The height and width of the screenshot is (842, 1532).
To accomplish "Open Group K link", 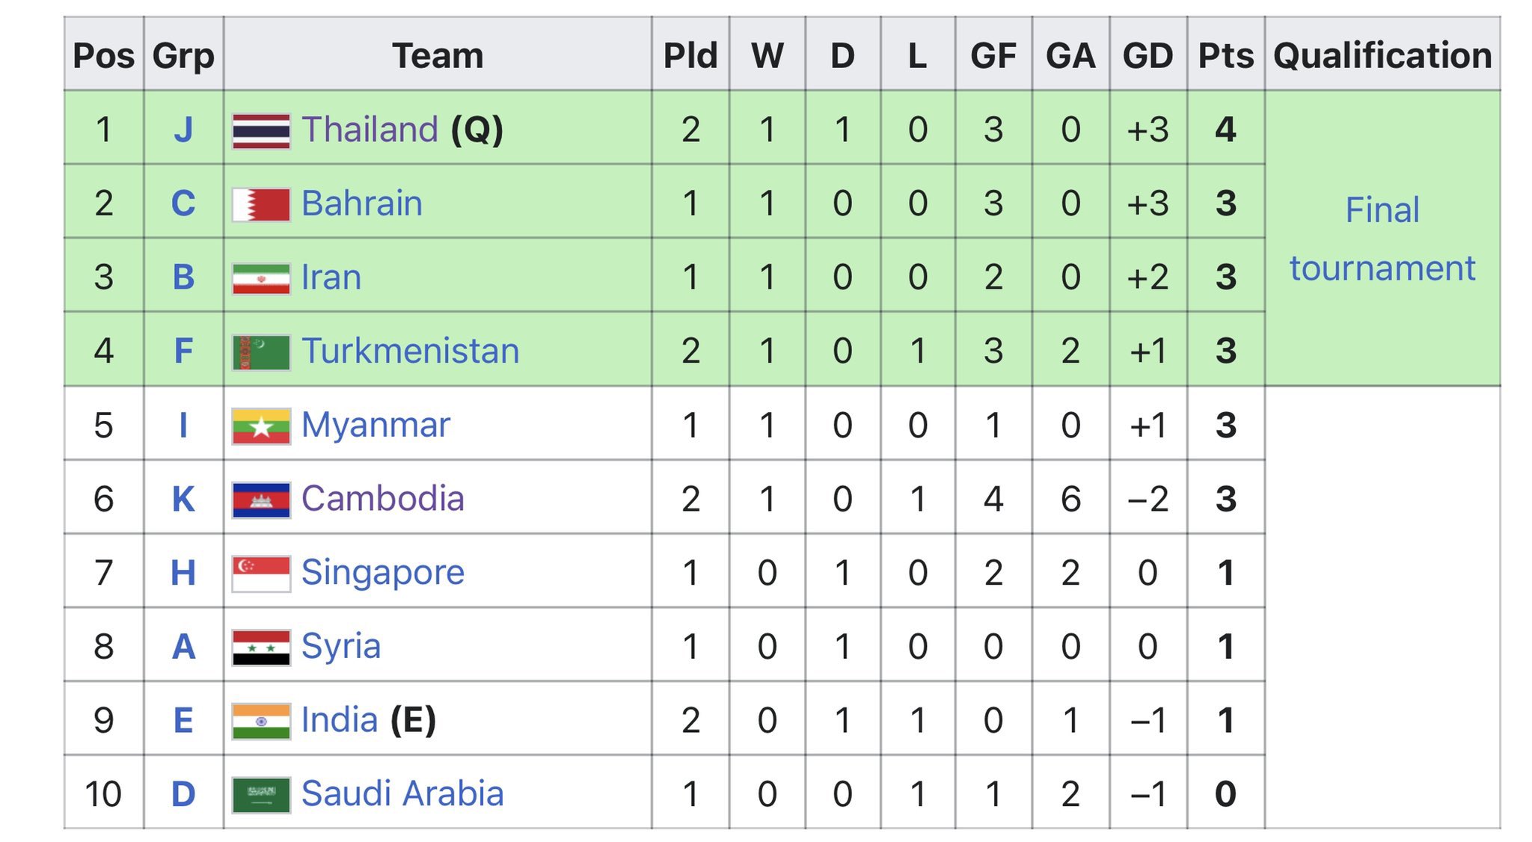I will point(183,499).
